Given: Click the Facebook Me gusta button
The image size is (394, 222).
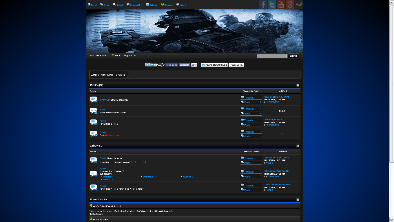Looking at the screenshot, I should tap(172, 65).
